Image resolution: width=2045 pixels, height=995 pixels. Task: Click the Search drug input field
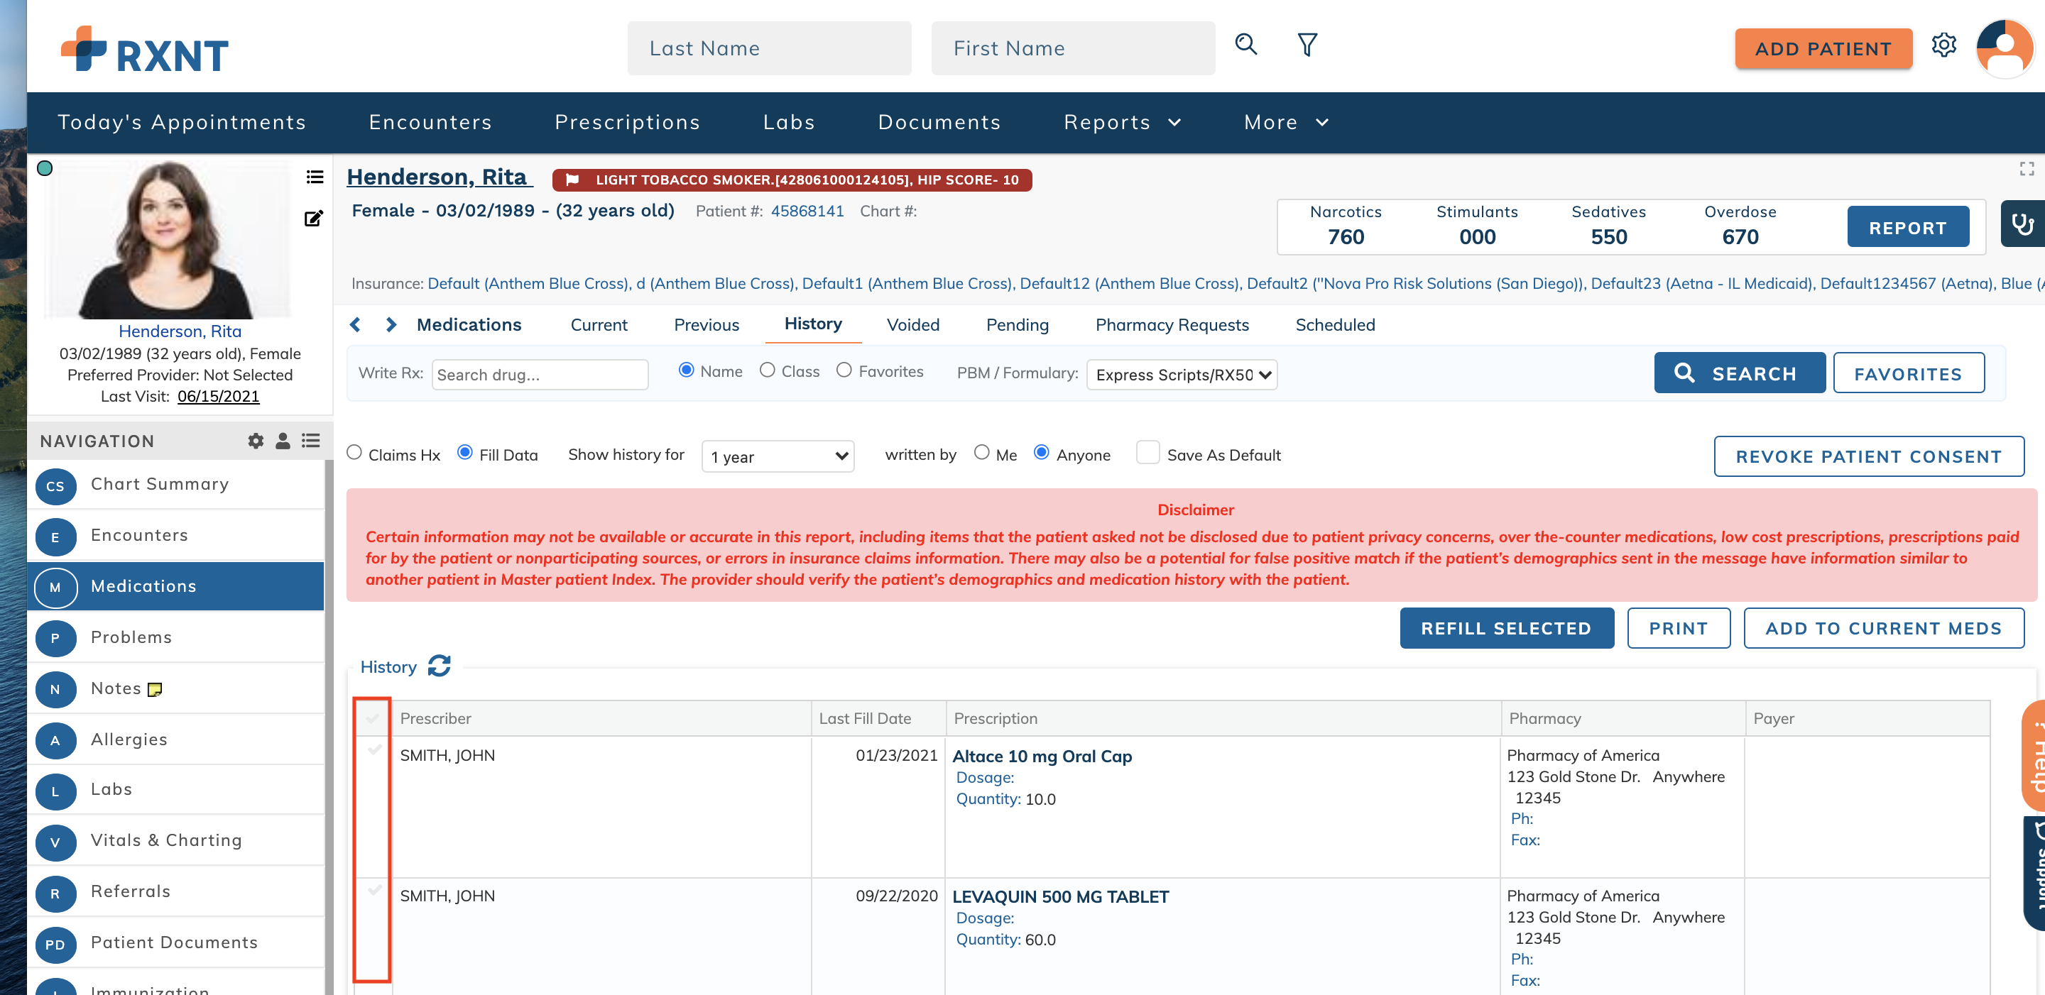(x=539, y=375)
